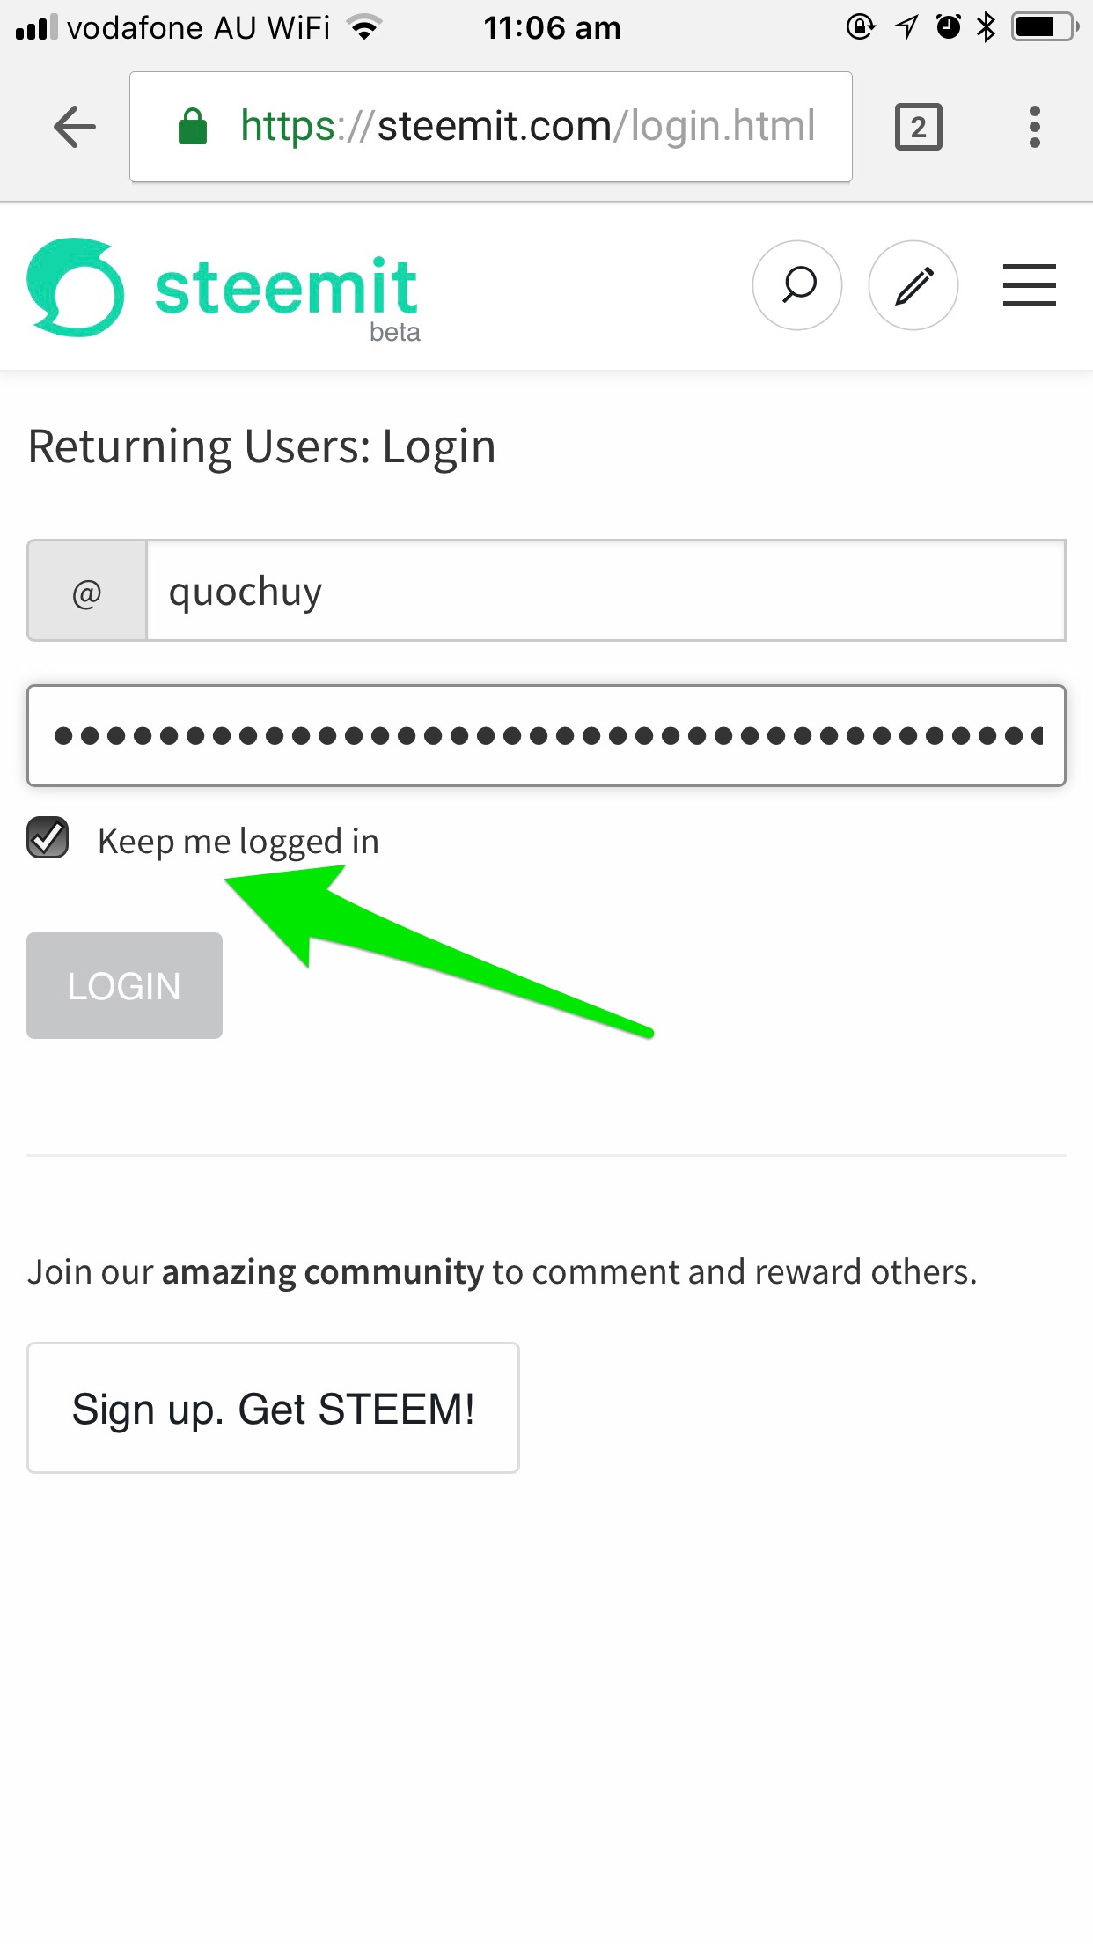Tap the steemit wordmark text
The image size is (1093, 1944).
click(x=286, y=287)
